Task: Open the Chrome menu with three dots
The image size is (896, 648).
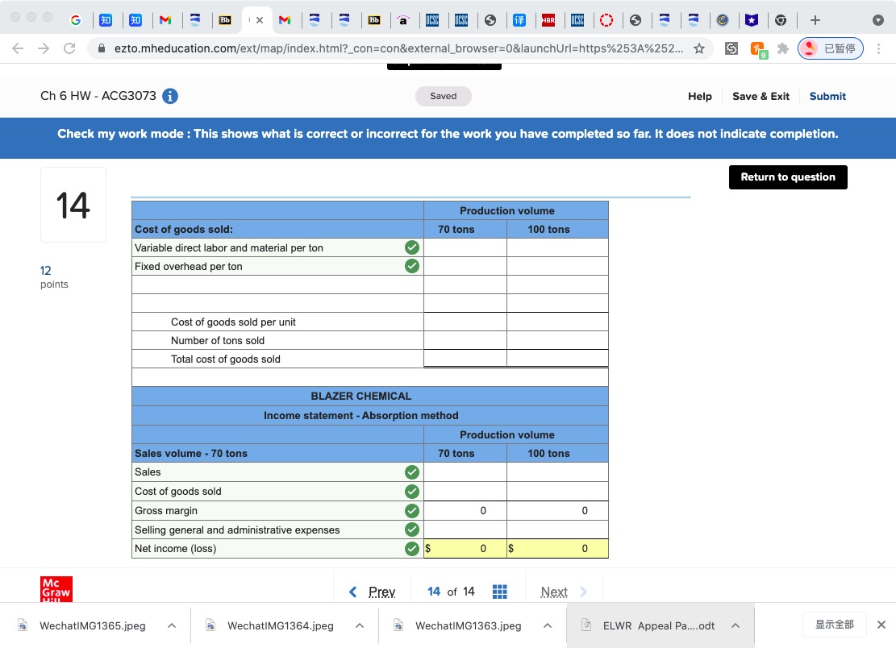Action: (x=880, y=48)
